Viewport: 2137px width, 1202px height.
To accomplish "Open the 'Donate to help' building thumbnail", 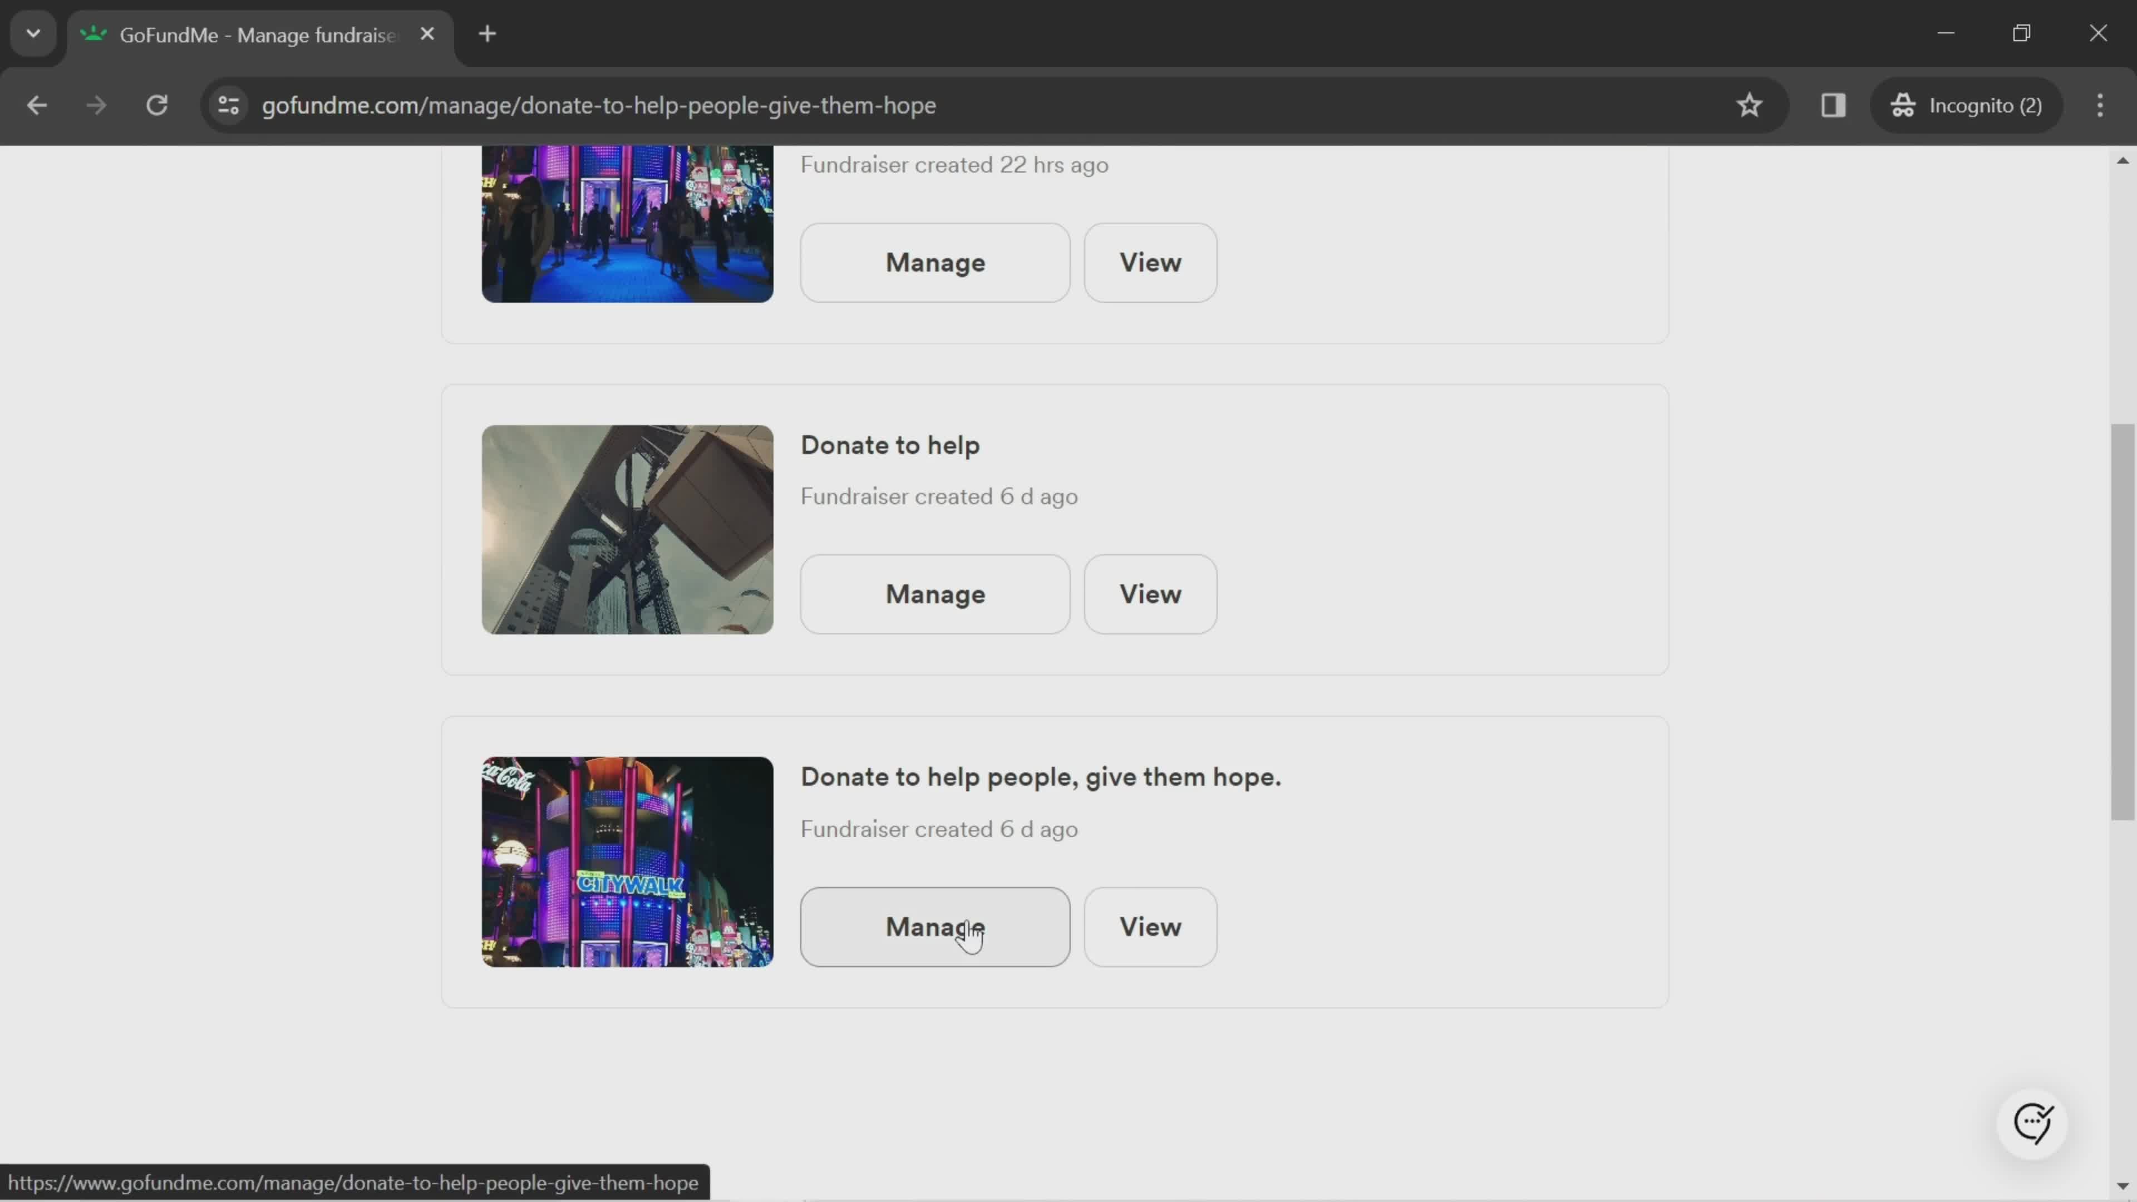I will point(627,529).
